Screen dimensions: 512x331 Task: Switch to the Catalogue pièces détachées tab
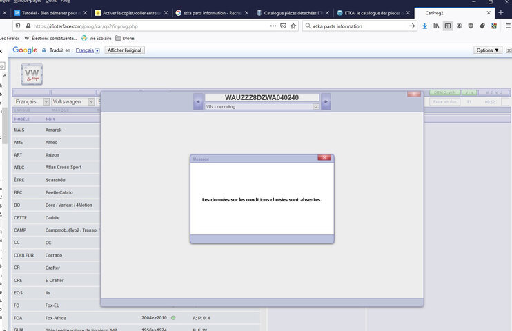293,13
